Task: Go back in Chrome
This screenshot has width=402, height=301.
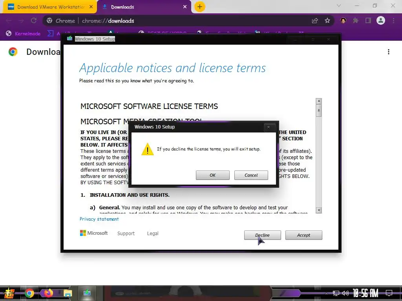Action: [x=9, y=21]
